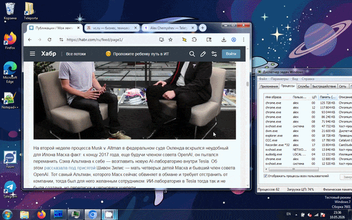Toggle show processes from all users checkbox
This screenshot has width=352, height=220.
[x=266, y=176]
